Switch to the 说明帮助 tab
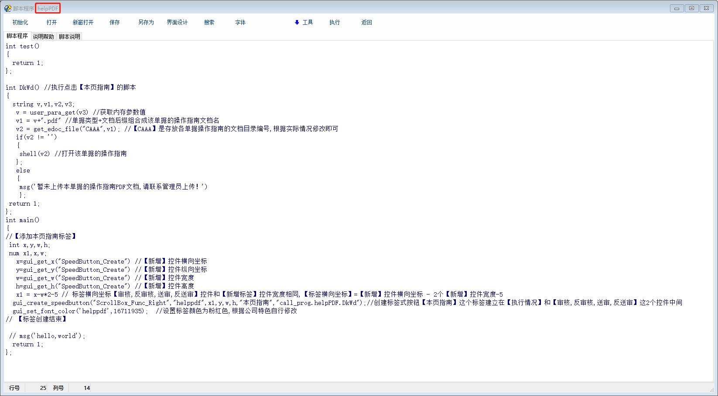This screenshot has height=396, width=718. point(43,37)
